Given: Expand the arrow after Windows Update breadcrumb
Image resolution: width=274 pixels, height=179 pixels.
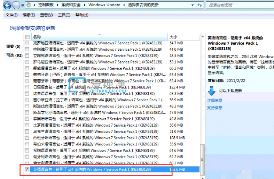Looking at the screenshot, I should click(124, 5).
